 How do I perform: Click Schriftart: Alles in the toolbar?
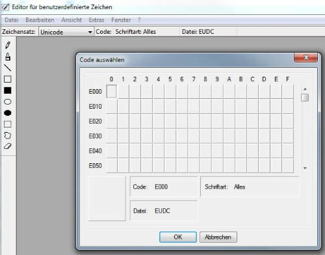point(136,32)
